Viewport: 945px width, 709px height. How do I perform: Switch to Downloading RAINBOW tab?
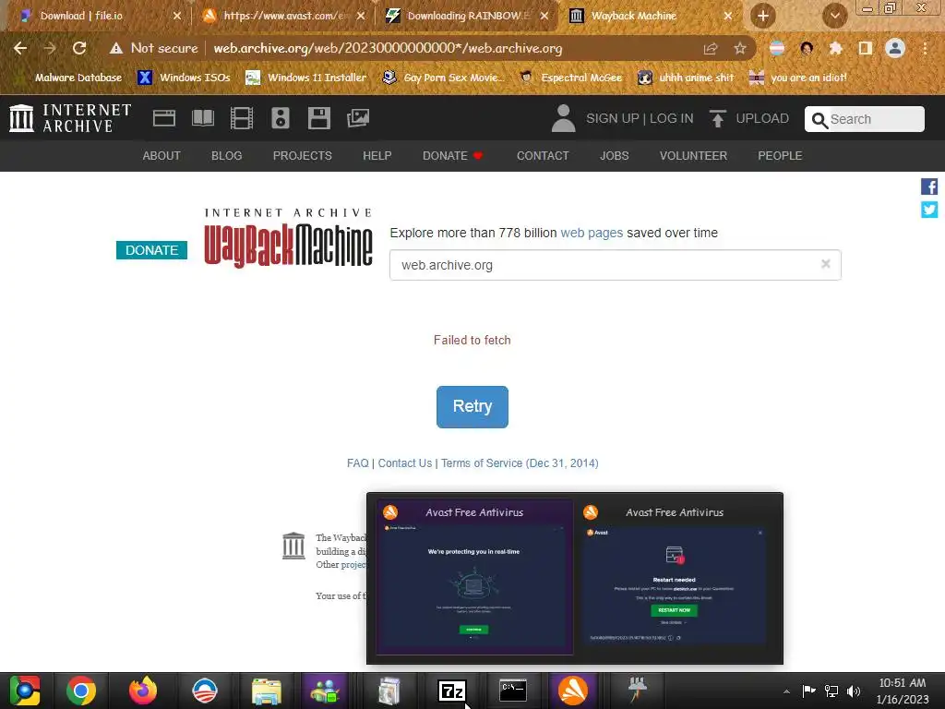[x=467, y=16]
